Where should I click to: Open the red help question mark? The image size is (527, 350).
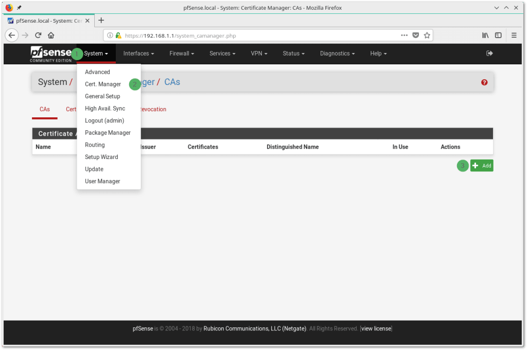point(484,82)
